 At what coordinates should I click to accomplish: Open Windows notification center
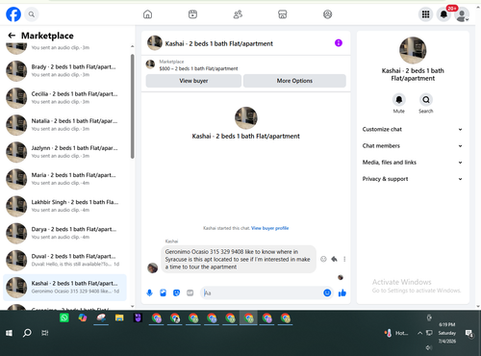(469, 334)
